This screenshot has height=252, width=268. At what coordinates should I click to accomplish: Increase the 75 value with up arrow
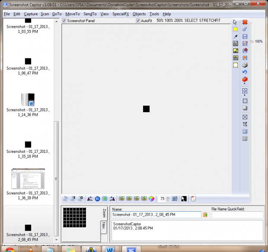click(x=168, y=197)
